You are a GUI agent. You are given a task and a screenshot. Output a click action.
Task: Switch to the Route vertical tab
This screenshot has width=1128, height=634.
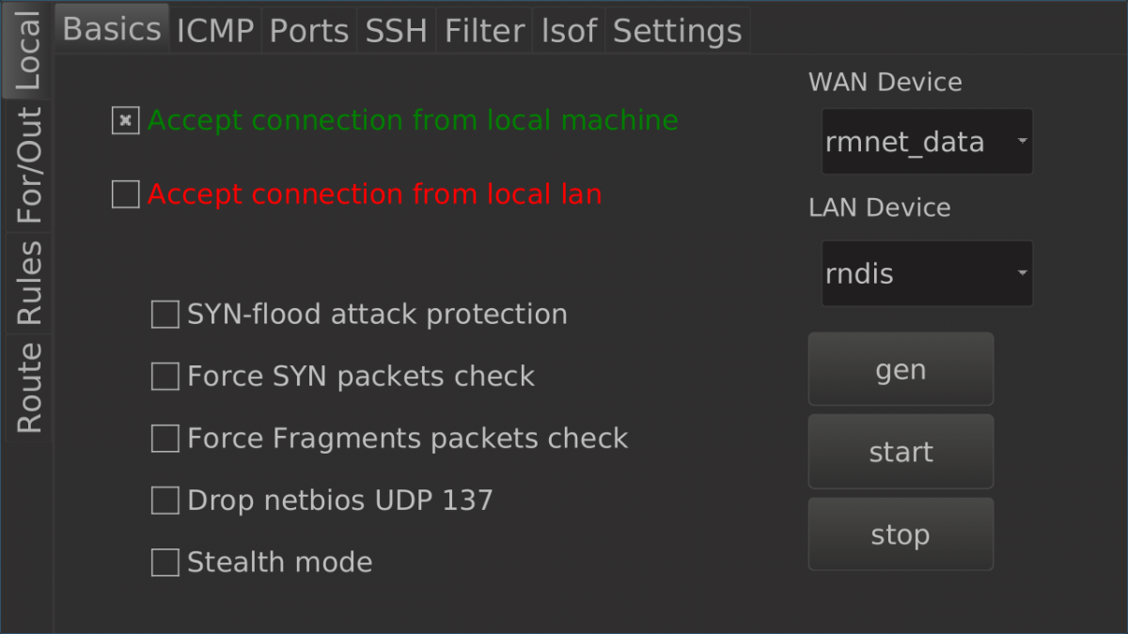(29, 387)
